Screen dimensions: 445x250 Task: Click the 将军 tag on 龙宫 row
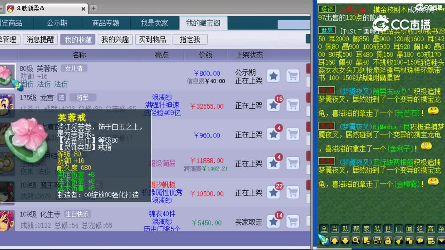point(82,98)
